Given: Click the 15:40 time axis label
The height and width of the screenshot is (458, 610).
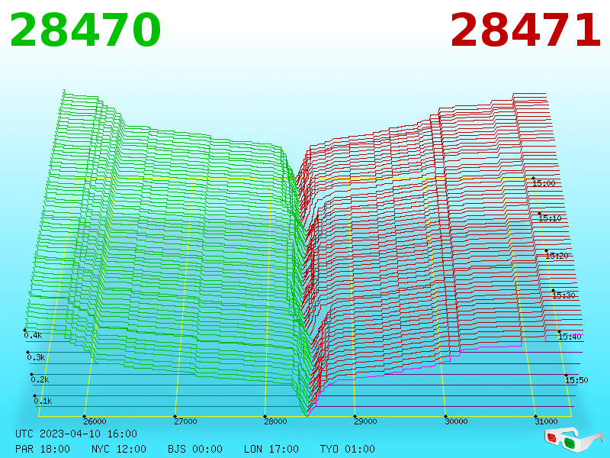Looking at the screenshot, I should tap(570, 337).
